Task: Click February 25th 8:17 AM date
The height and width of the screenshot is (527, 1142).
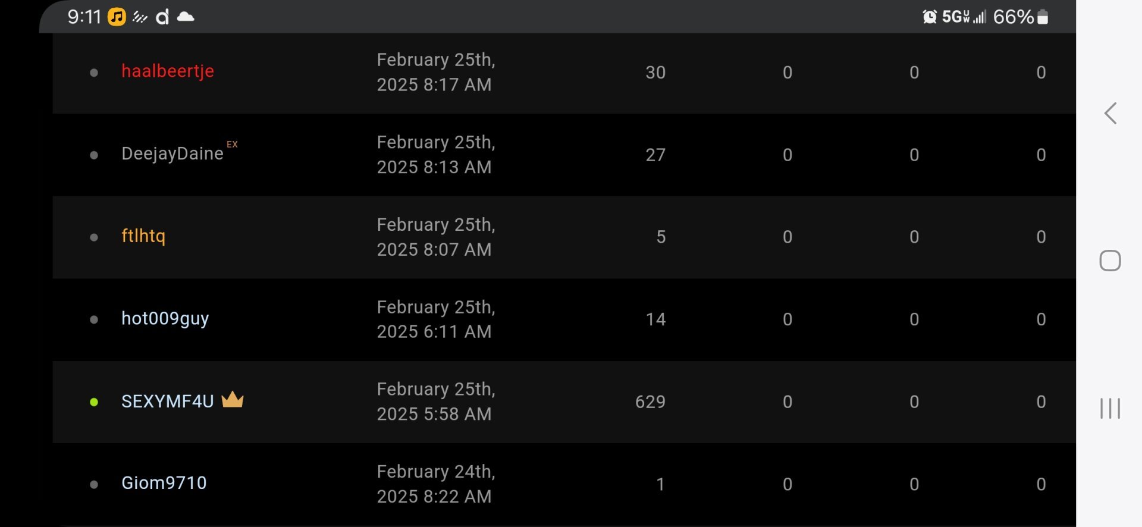Action: (436, 72)
